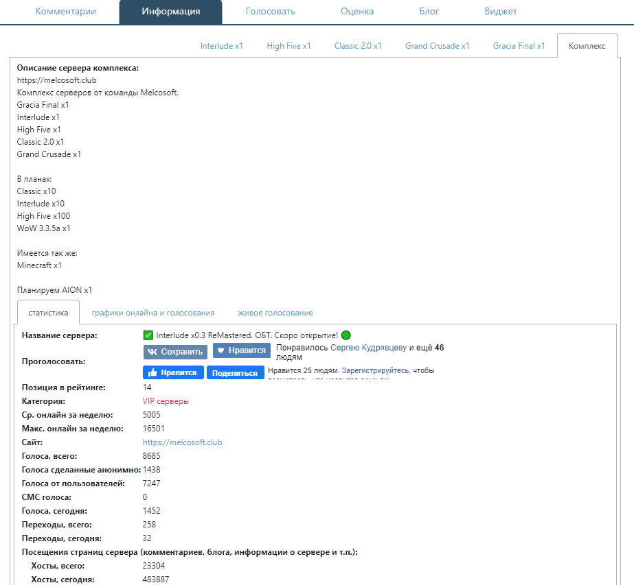The image size is (634, 585).
Task: Click the WoW 3.3.5a x1 line
Action: (x=44, y=228)
